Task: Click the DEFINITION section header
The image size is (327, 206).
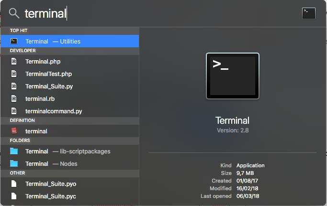Action: coord(23,120)
